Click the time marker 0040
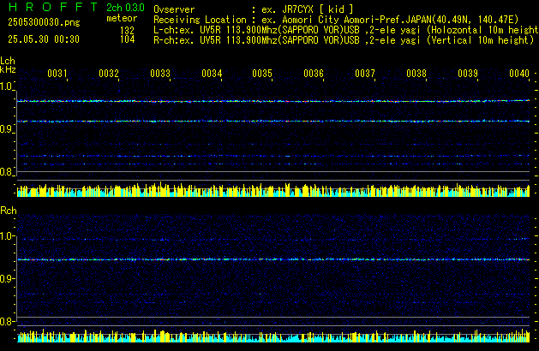Screen dimensions: 539x351 coord(519,74)
